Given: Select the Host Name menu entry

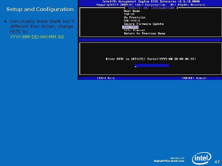Looking at the screenshot, I should 132,11.
